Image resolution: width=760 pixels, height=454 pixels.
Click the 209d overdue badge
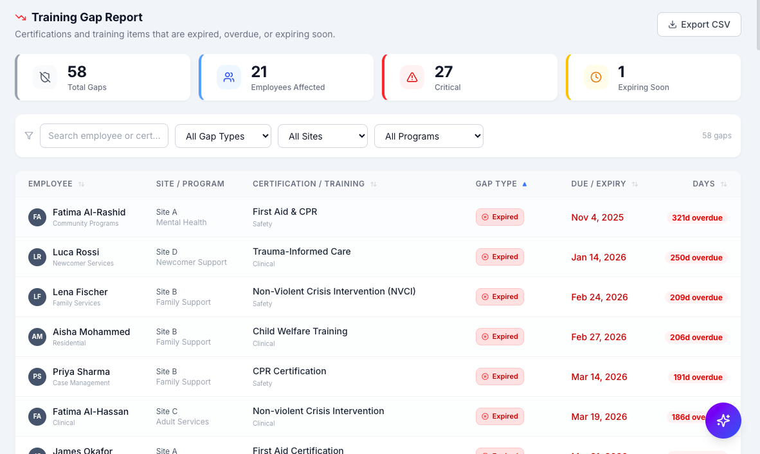point(696,298)
